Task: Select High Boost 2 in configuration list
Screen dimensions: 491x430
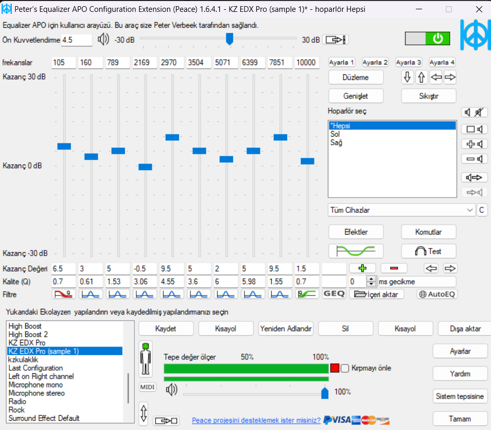Action: 65,334
